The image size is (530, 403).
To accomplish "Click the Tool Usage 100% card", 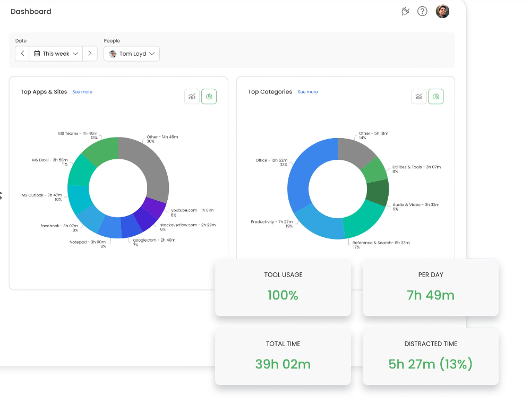I will [x=283, y=288].
